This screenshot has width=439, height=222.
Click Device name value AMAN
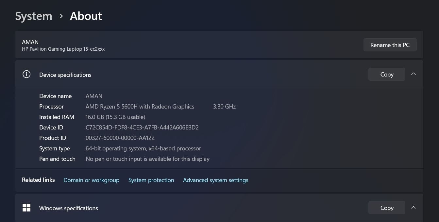tap(94, 96)
